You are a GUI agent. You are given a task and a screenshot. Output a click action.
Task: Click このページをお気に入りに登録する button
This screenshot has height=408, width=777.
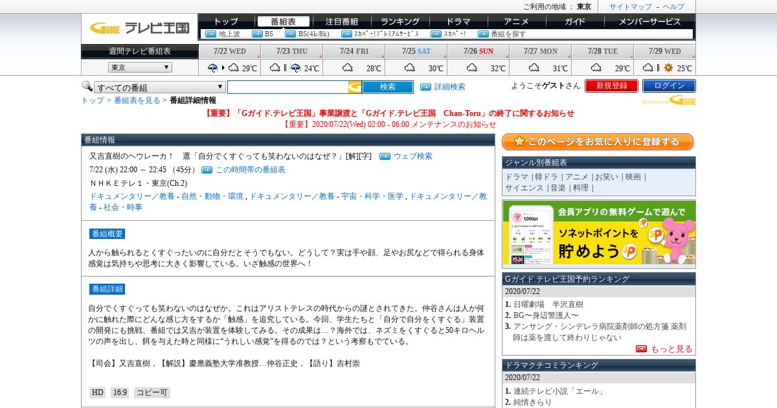598,142
